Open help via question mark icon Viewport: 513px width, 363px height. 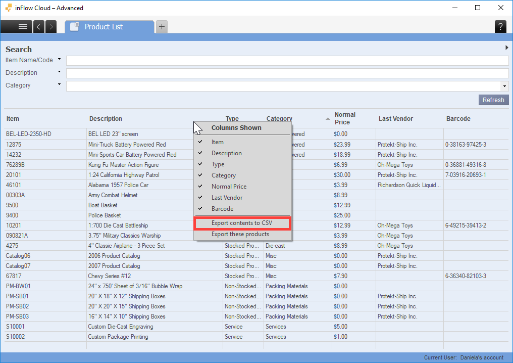[500, 27]
